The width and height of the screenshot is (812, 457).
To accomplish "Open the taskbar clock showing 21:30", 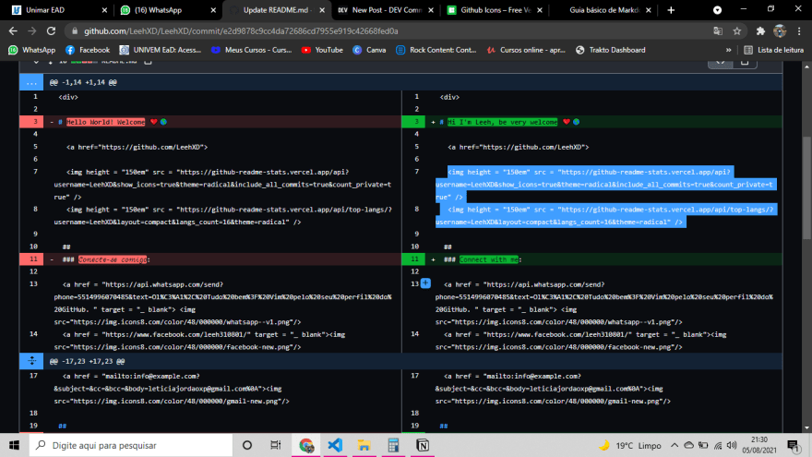I will click(x=759, y=445).
